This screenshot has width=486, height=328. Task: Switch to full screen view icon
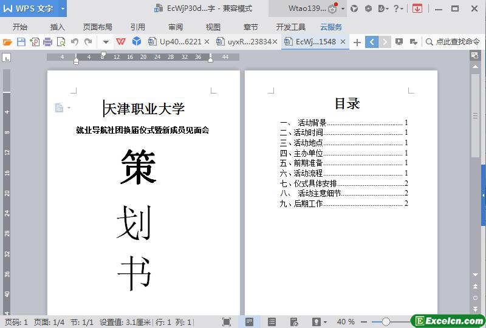(x=227, y=321)
